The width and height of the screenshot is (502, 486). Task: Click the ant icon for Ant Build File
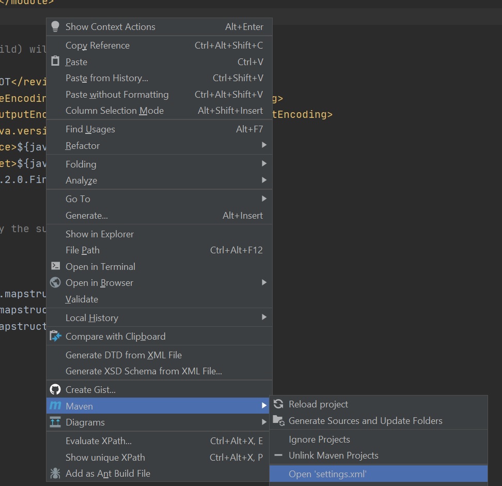coord(55,474)
